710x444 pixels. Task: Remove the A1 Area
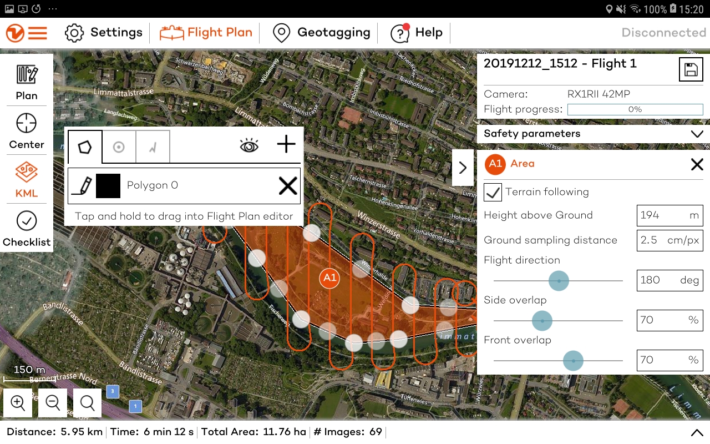[x=697, y=164]
